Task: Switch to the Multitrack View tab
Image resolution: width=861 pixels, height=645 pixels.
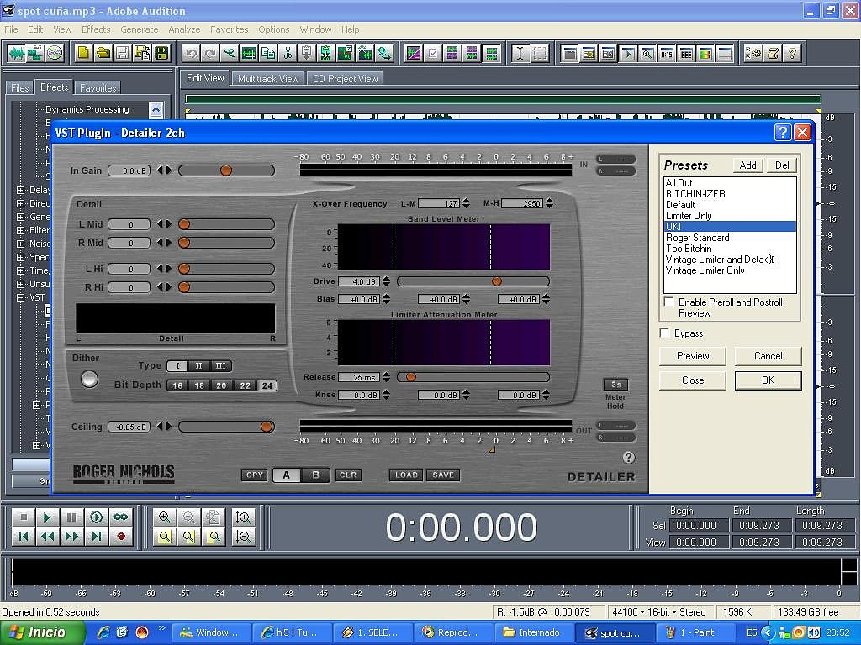Action: [x=268, y=79]
